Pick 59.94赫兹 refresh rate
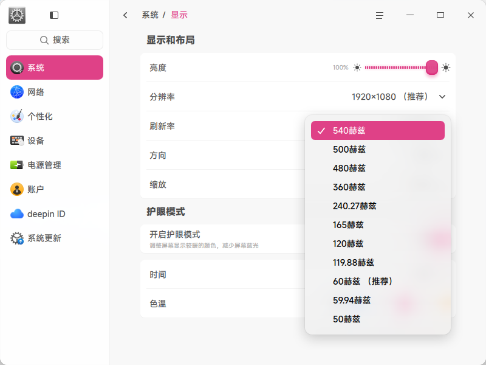Screen dimensions: 486x365 [377, 301]
